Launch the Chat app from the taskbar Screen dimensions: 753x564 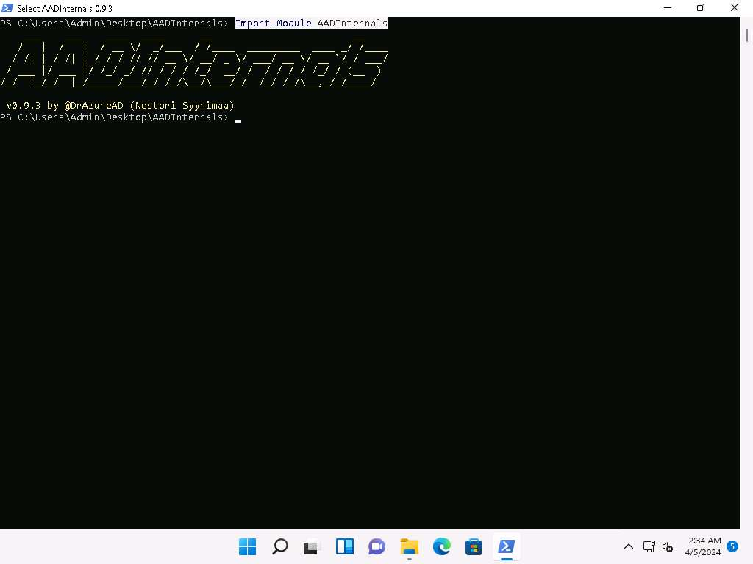coord(377,546)
